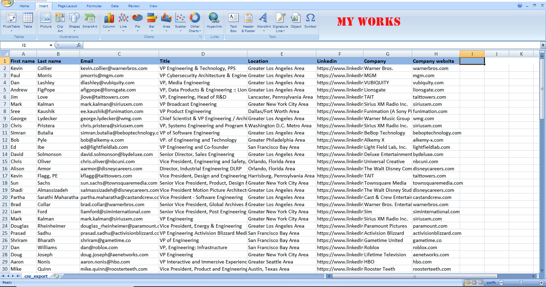Image resolution: width=546 pixels, height=287 pixels.
Task: Select the csv_export sheet tab
Action: click(36, 276)
